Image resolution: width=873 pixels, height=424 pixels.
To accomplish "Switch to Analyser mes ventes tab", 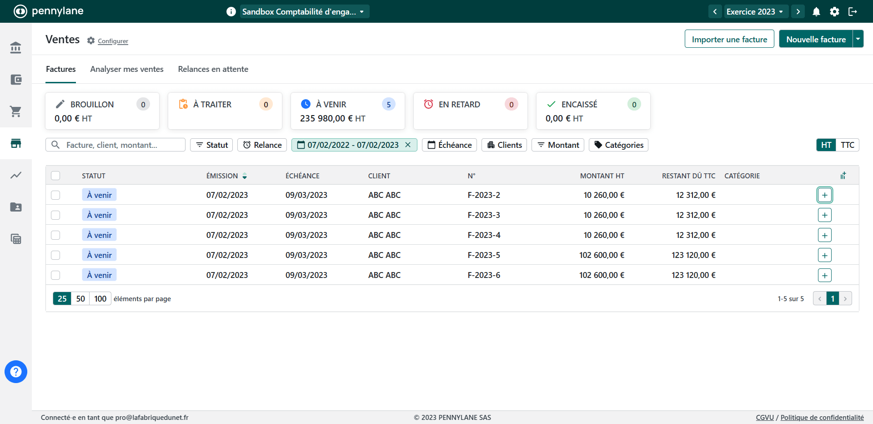I will (127, 69).
